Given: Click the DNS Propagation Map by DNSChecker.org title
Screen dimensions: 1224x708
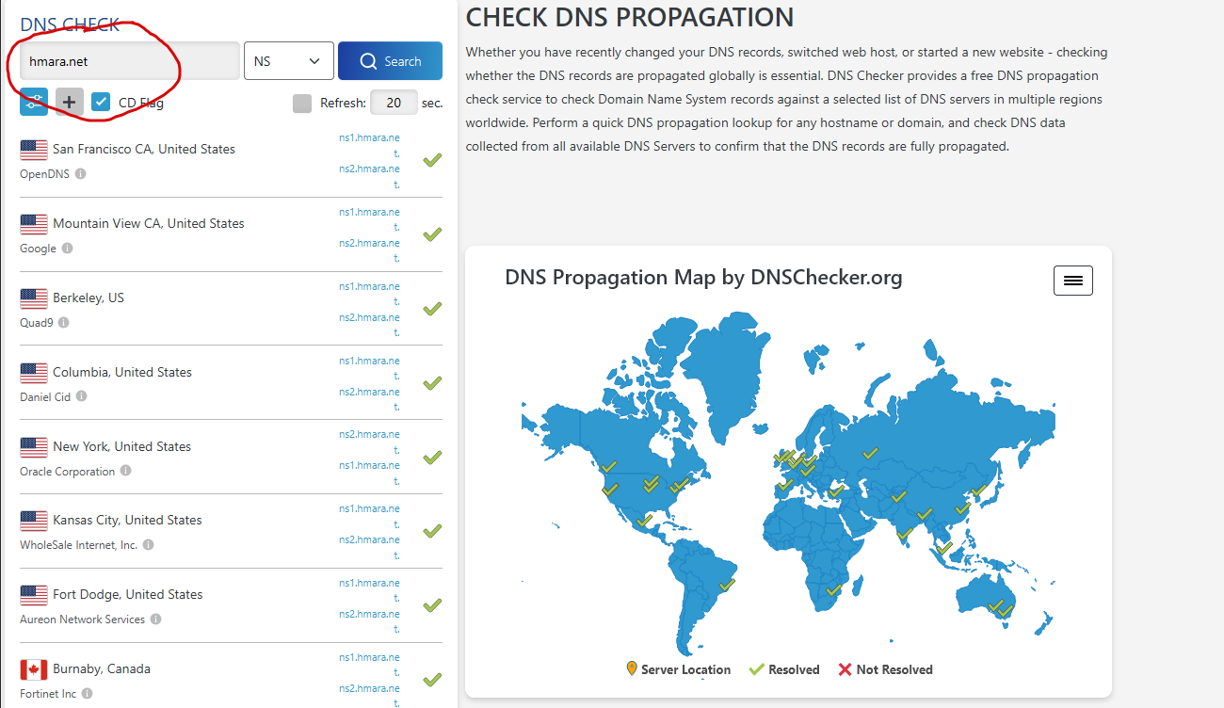Looking at the screenshot, I should (x=703, y=277).
